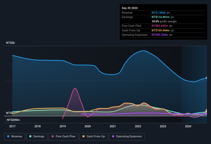Click the Operating Expenses endpoint marker
The width and height of the screenshot is (211, 144).
(207, 114)
